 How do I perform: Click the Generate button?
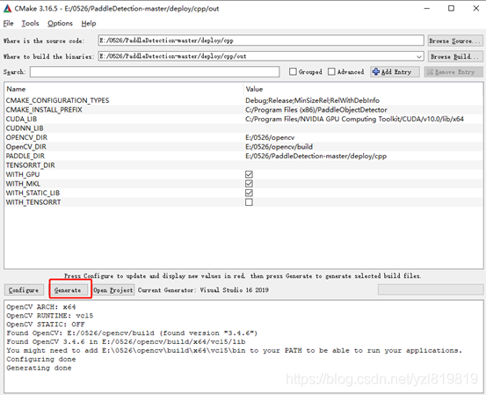point(70,290)
